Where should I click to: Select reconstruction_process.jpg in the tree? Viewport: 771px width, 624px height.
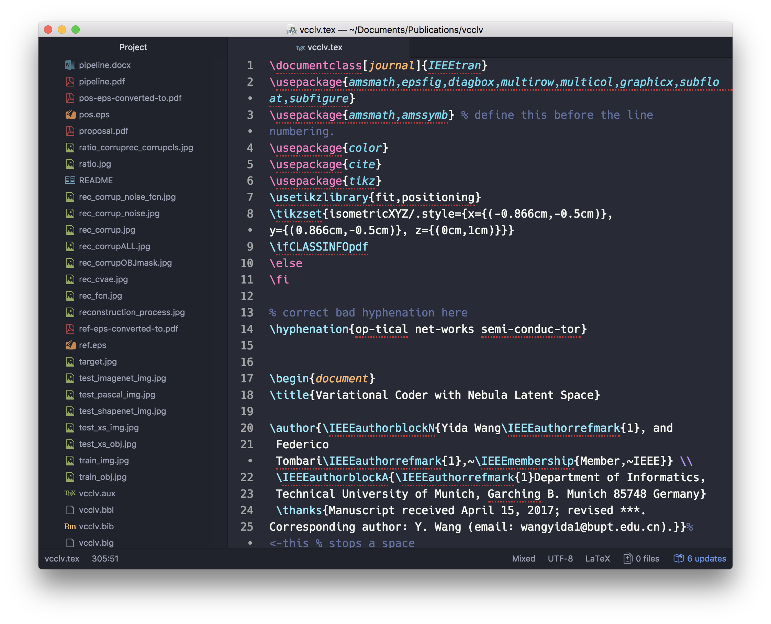pos(132,312)
